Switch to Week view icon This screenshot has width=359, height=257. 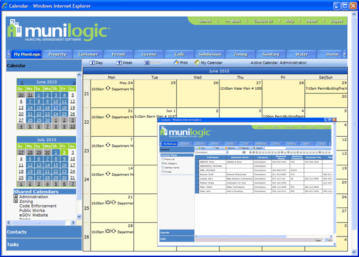tap(119, 63)
